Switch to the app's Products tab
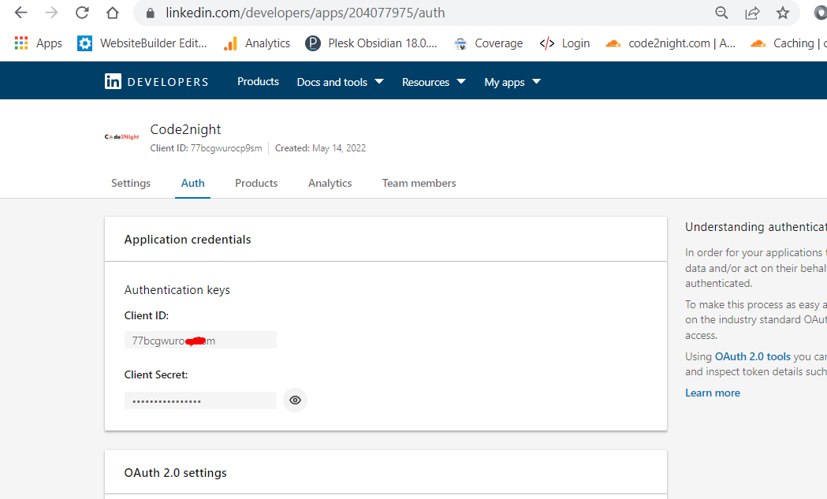 (x=256, y=183)
